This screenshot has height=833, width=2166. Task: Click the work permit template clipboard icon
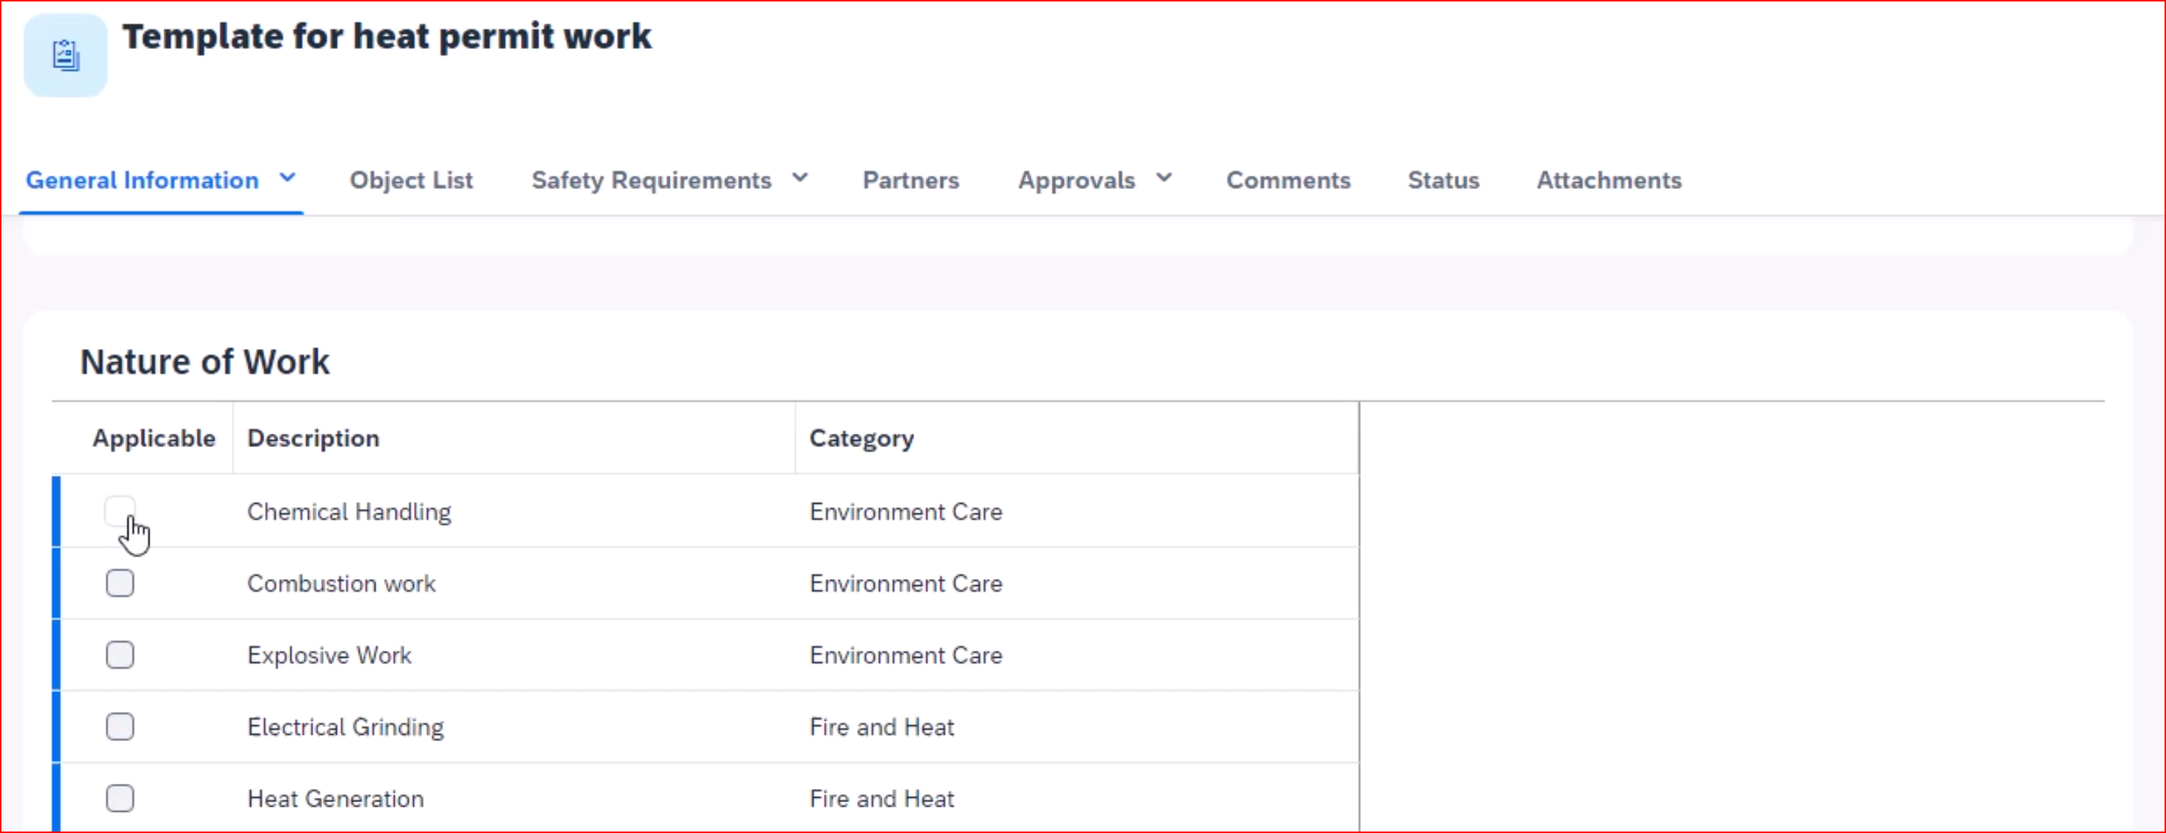click(x=65, y=56)
